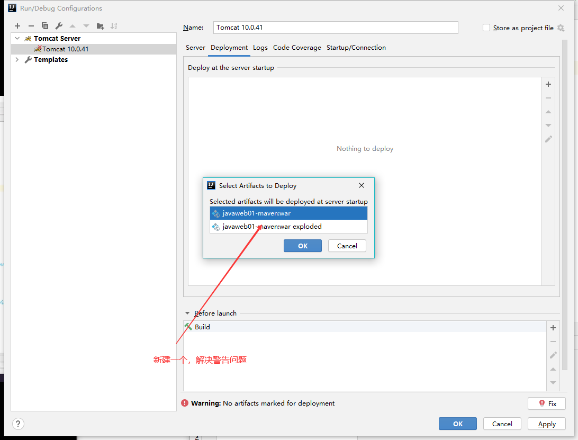Add artifact to deploy list
The height and width of the screenshot is (440, 578).
click(548, 84)
